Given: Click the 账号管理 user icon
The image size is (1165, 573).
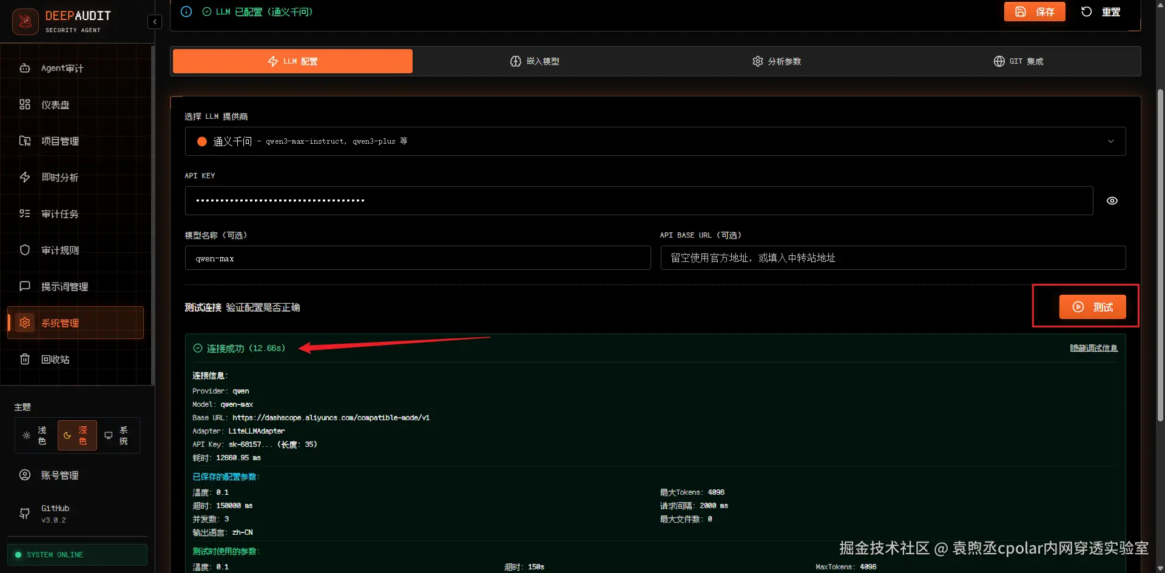Looking at the screenshot, I should 25,475.
